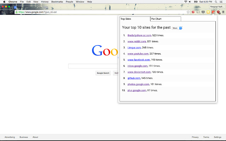Open the Edit menu
The width and height of the screenshot is (226, 141).
28,2
